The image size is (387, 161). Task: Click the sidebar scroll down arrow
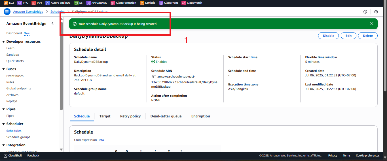(x=61, y=149)
